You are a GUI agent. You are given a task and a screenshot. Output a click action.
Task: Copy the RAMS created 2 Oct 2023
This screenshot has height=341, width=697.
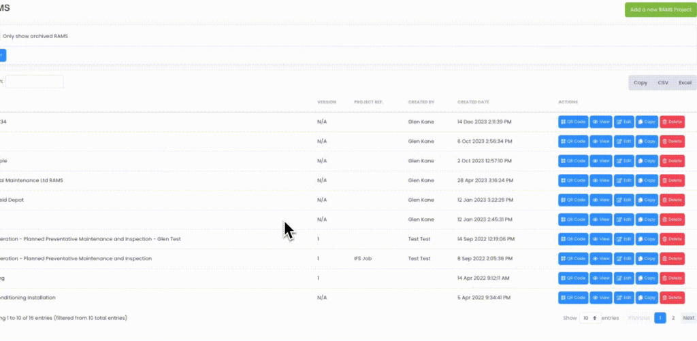[x=647, y=161]
